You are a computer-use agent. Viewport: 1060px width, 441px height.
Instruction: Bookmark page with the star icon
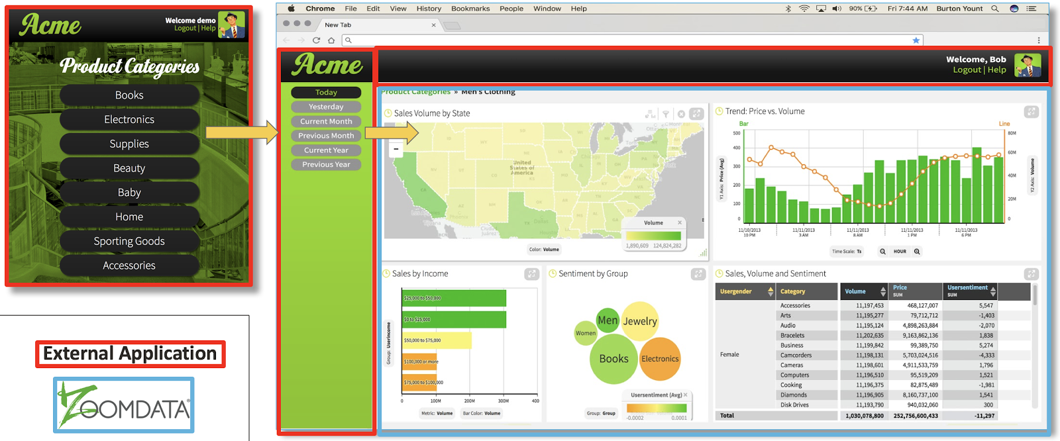coord(916,40)
